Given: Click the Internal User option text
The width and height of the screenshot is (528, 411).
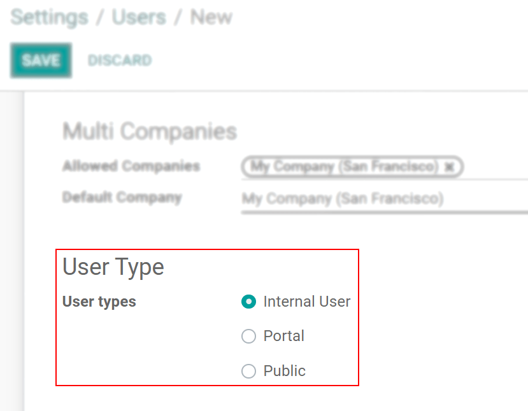Looking at the screenshot, I should [307, 302].
